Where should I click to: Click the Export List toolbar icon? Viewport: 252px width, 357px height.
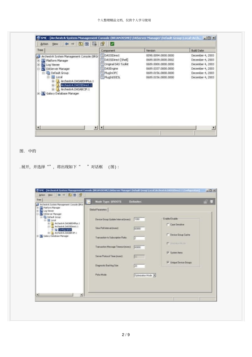click(x=94, y=44)
